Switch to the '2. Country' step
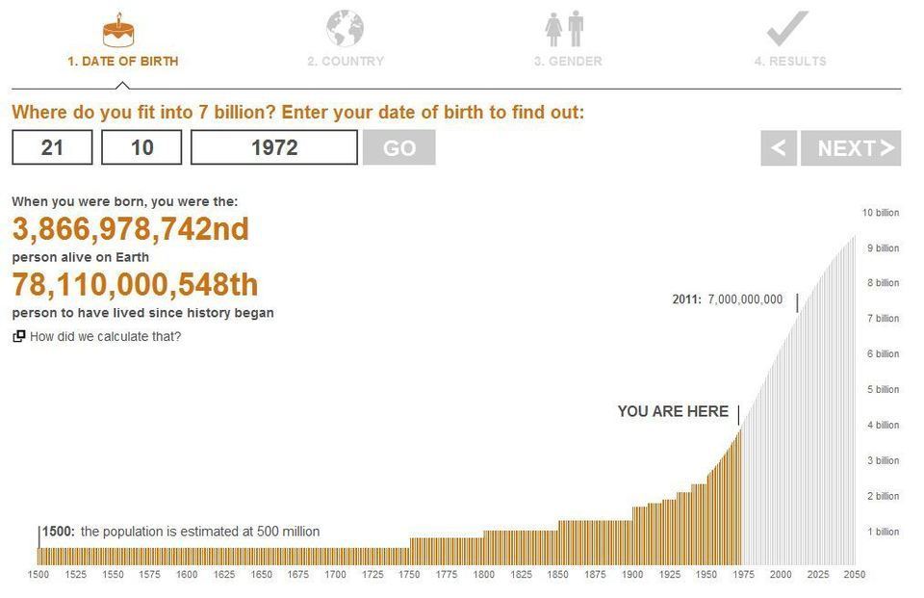This screenshot has height=598, width=924. pos(346,60)
